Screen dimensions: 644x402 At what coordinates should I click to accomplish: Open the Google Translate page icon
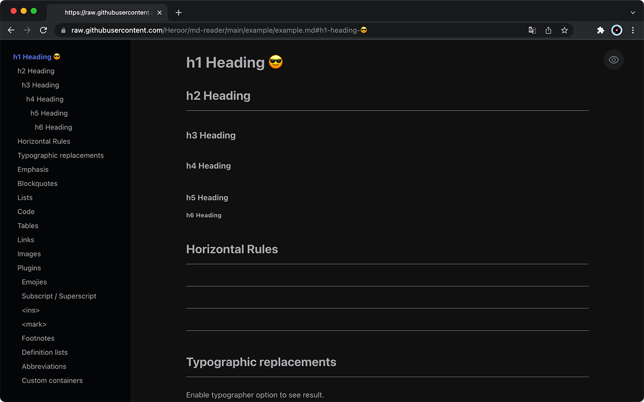coord(532,30)
